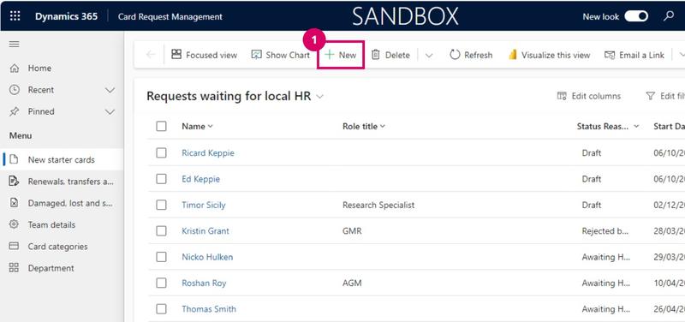Tick the checkbox for Nicko Hulken
The width and height of the screenshot is (685, 322).
point(161,257)
